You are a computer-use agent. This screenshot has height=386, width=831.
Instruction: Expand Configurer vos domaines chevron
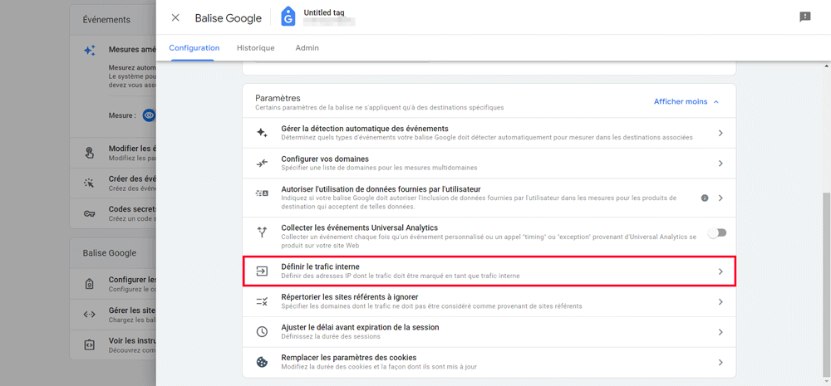(720, 163)
